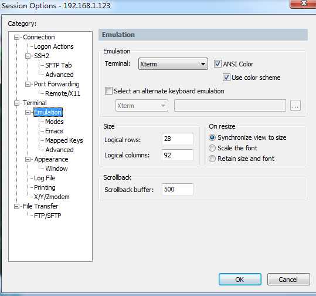Open Advanced under Emulation
Screen dimensions: 316x296
pyautogui.click(x=59, y=150)
